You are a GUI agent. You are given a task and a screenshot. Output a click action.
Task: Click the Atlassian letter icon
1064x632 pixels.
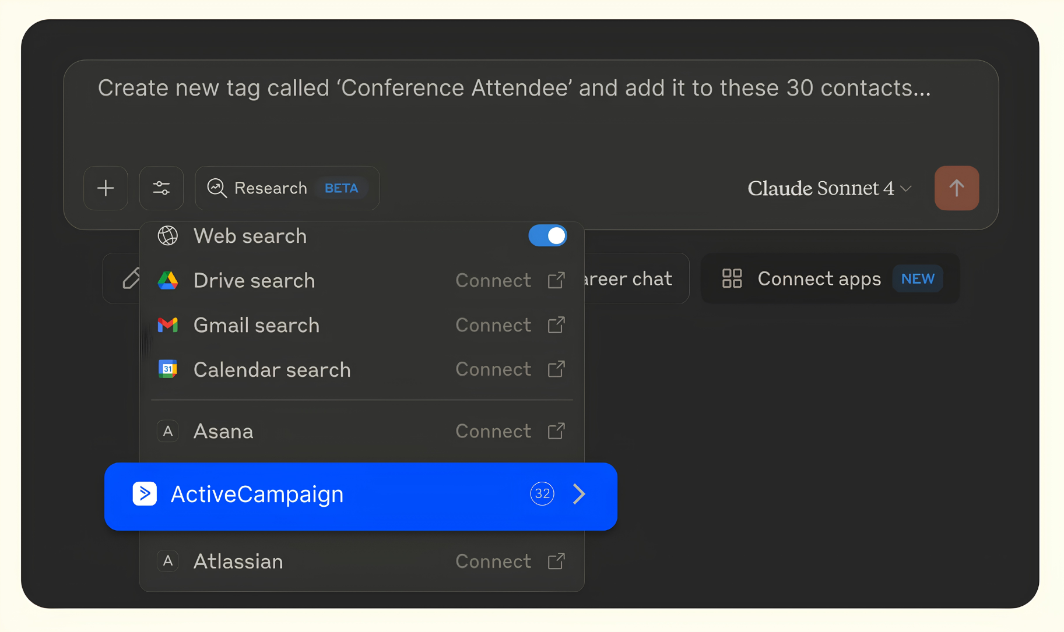pyautogui.click(x=168, y=561)
